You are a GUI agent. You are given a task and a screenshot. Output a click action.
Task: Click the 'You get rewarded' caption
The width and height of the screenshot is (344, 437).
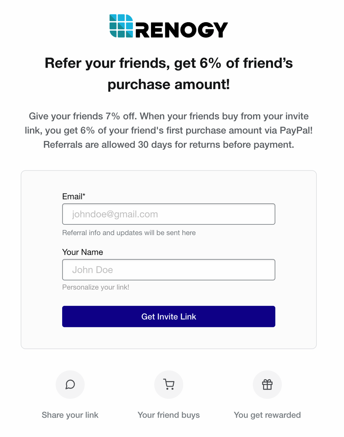(x=267, y=415)
